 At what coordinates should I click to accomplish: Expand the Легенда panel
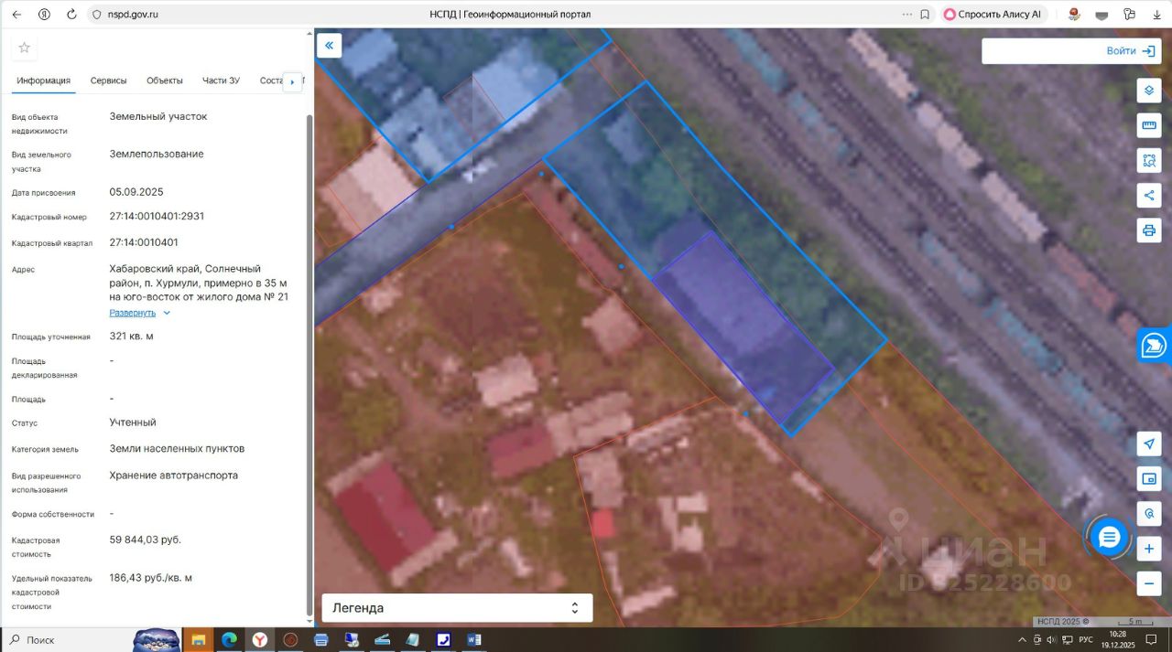(457, 608)
